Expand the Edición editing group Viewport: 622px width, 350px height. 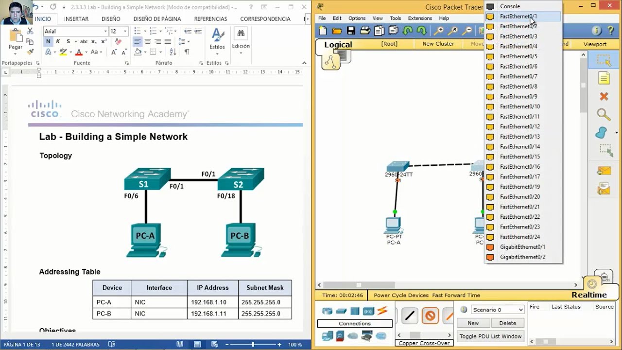[241, 42]
